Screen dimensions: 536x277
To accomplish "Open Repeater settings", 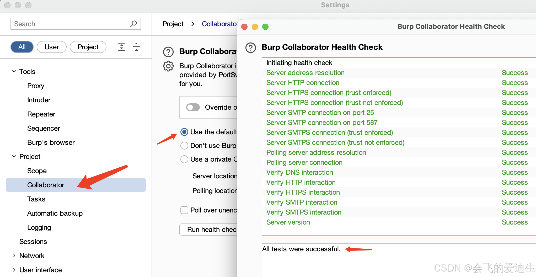I will (x=41, y=114).
